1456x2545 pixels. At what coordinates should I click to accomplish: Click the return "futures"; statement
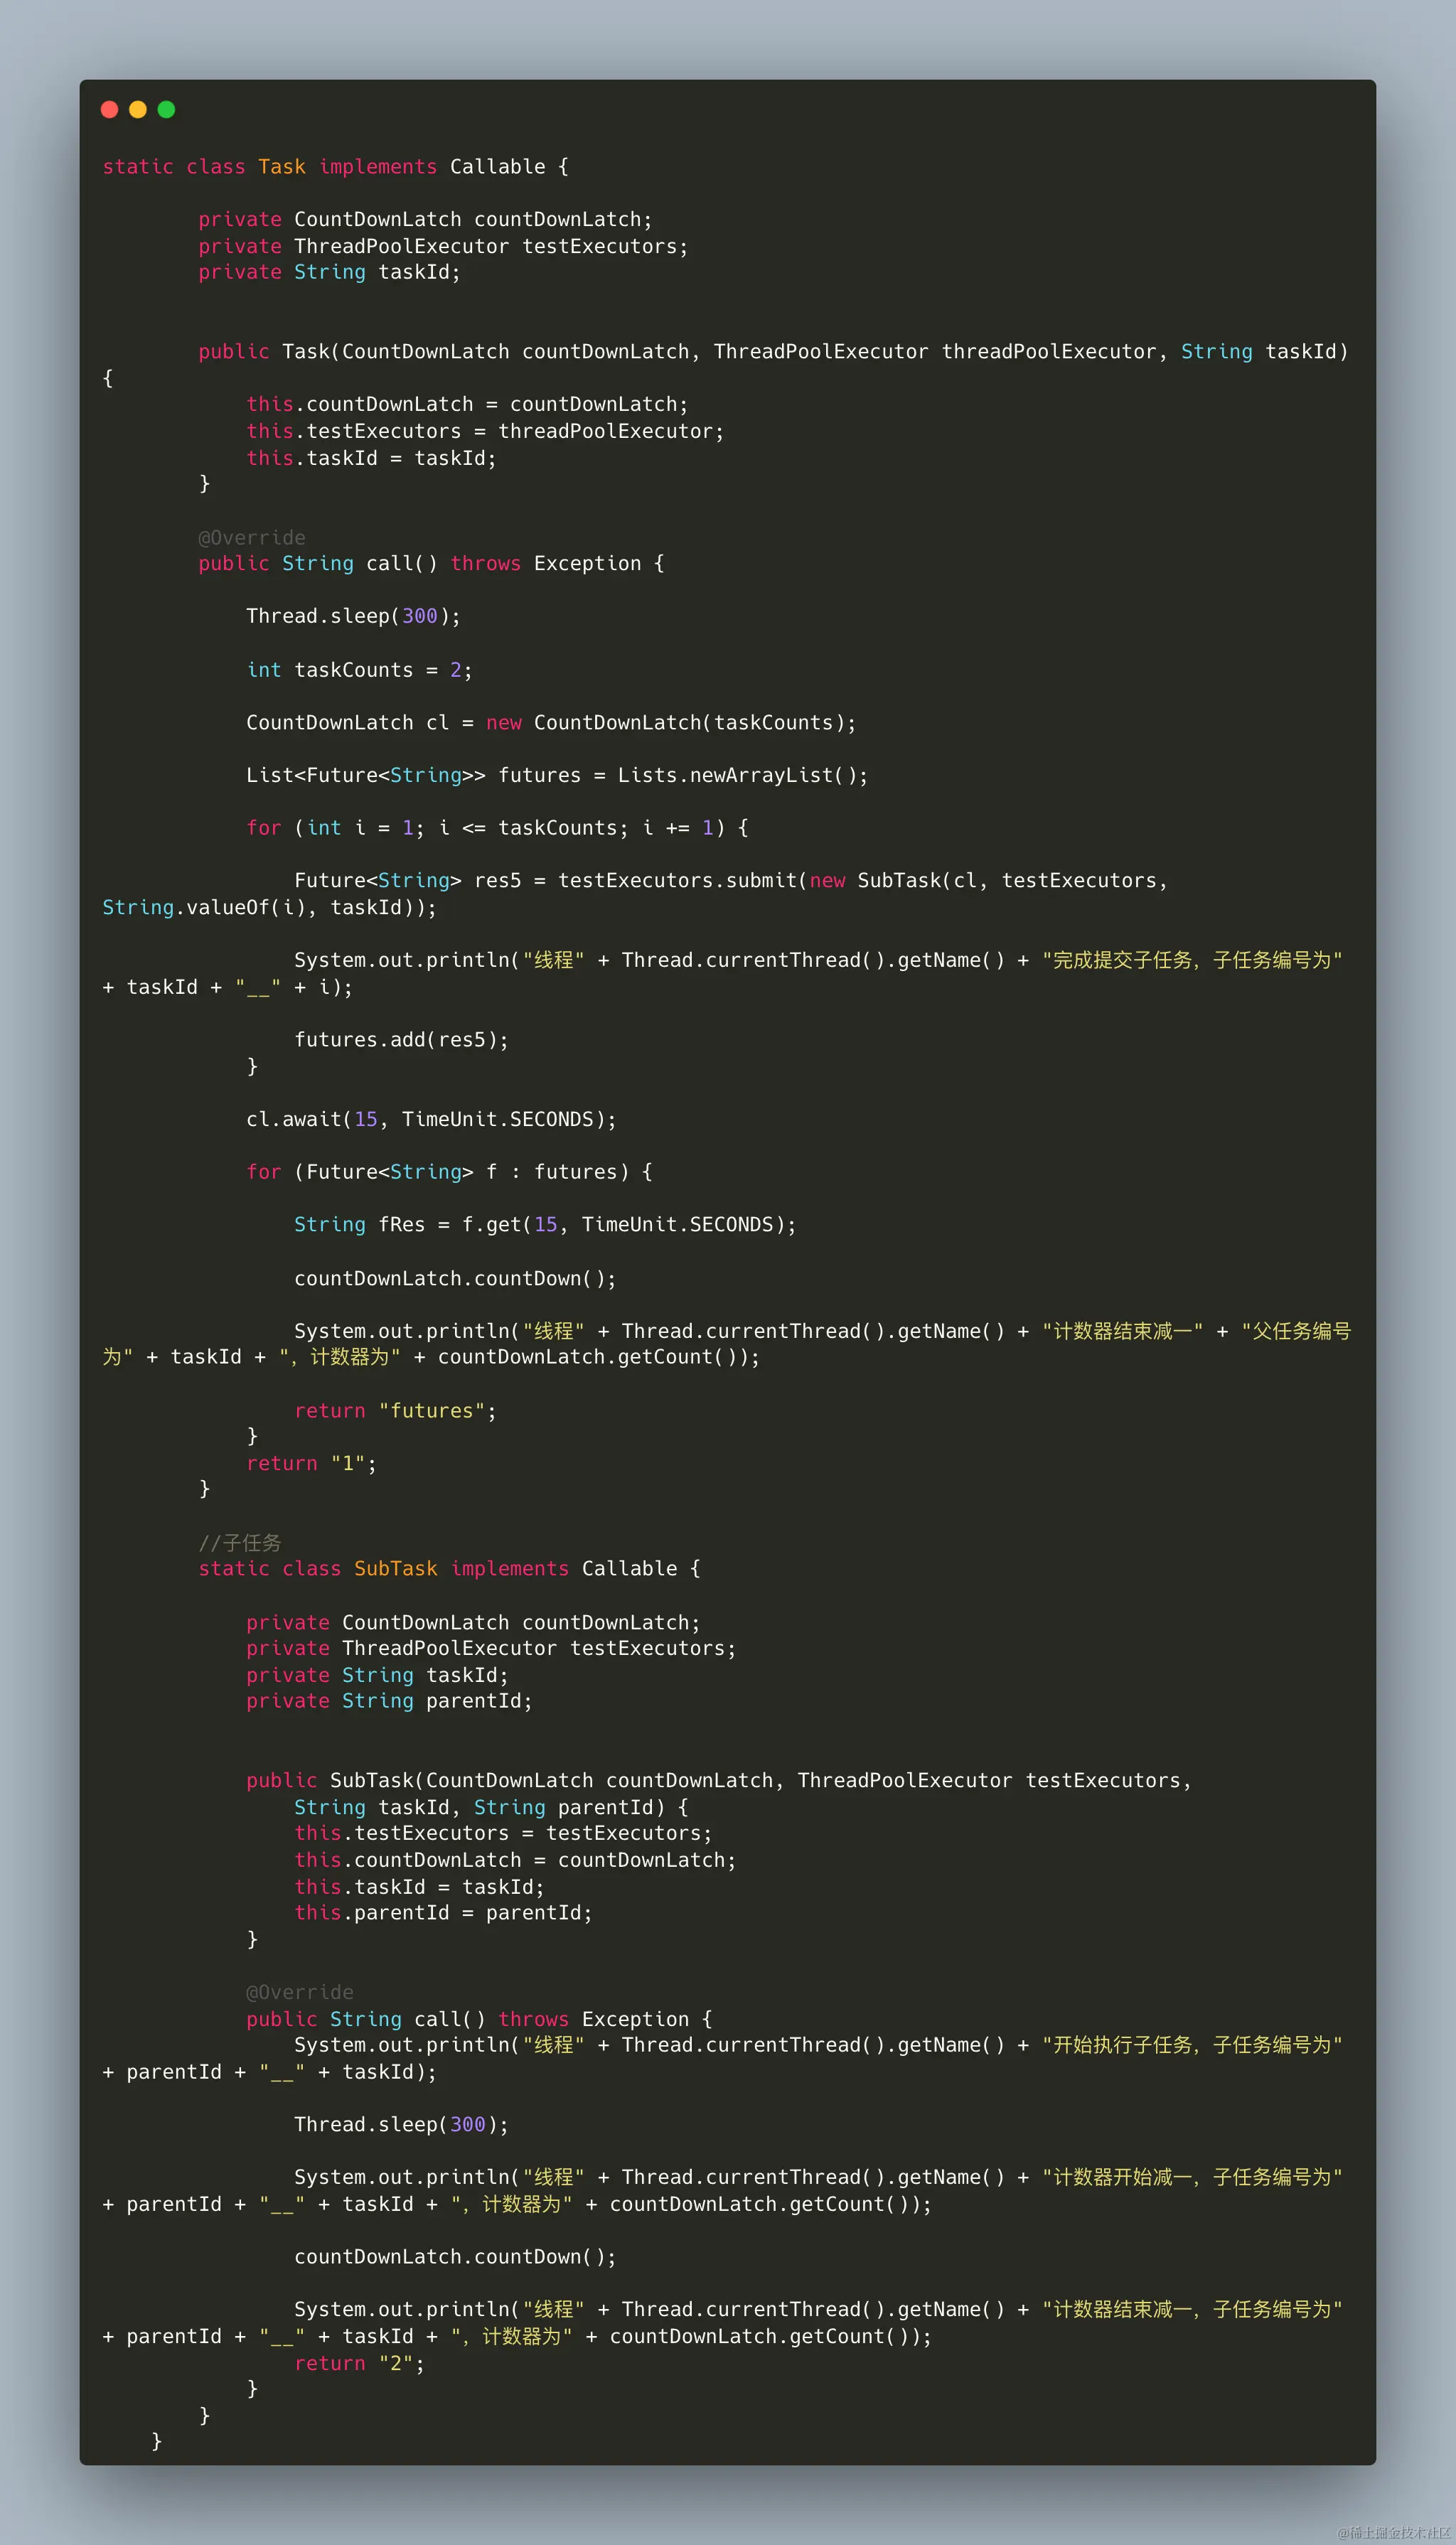395,1410
